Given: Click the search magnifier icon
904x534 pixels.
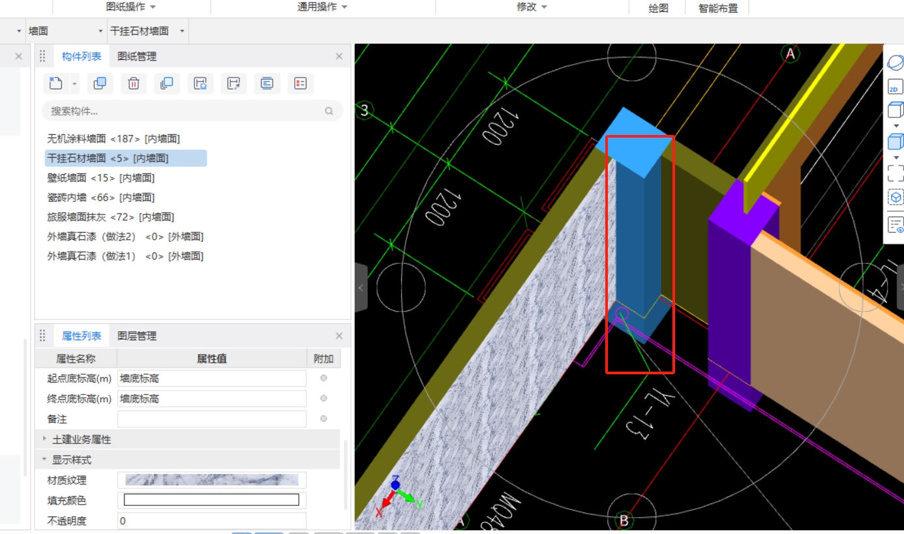Looking at the screenshot, I should click(329, 111).
